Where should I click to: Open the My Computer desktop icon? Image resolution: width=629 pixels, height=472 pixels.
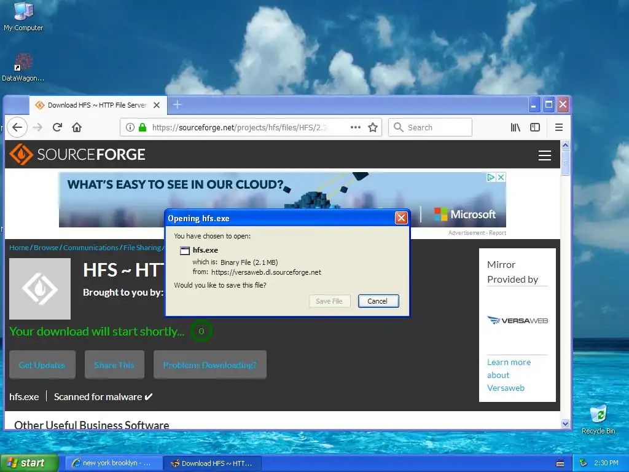[23, 17]
